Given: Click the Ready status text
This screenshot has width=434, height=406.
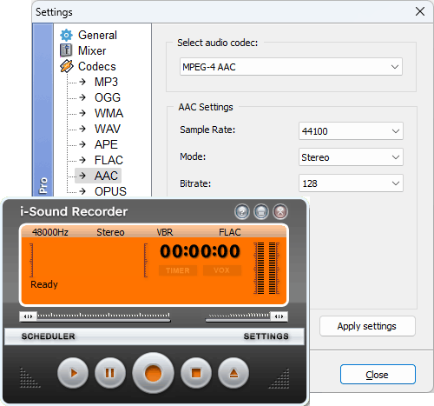Looking at the screenshot, I should coord(44,284).
